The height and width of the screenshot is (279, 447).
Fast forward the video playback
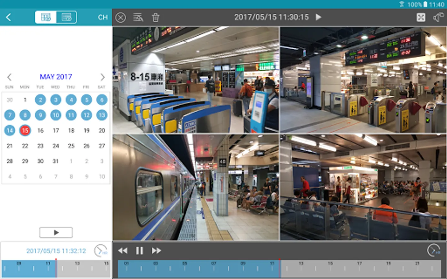click(x=156, y=250)
